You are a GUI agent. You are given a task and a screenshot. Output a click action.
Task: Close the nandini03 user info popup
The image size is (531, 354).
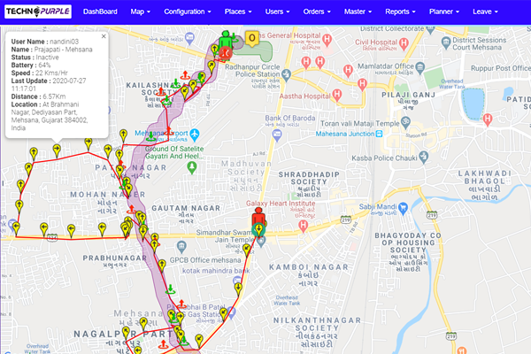coord(104,36)
